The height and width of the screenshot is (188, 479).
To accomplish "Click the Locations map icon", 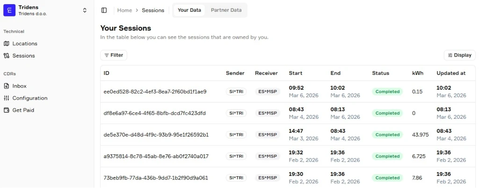I will click(x=7, y=43).
